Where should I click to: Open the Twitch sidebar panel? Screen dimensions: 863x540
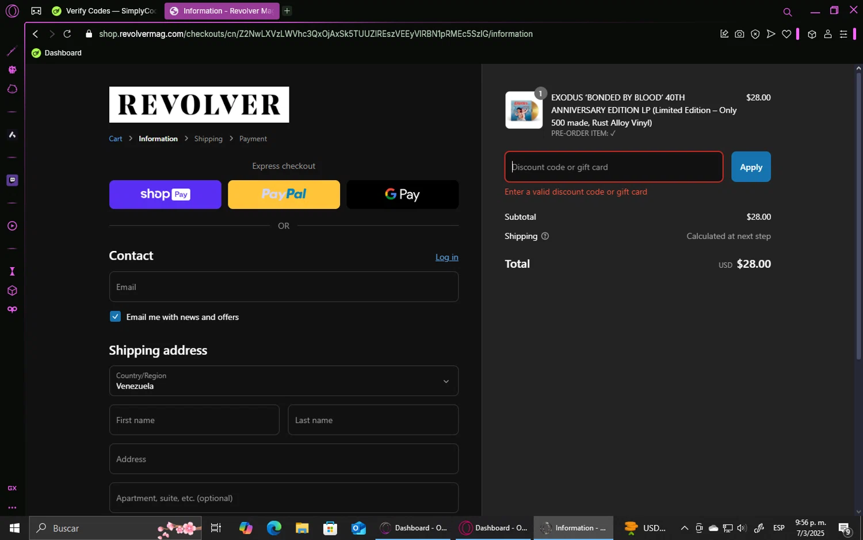(12, 180)
